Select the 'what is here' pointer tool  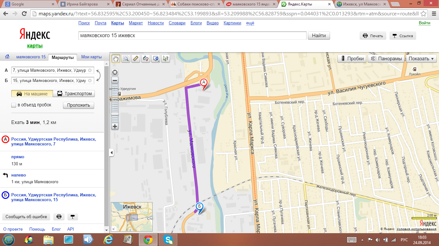pyautogui.click(x=166, y=59)
